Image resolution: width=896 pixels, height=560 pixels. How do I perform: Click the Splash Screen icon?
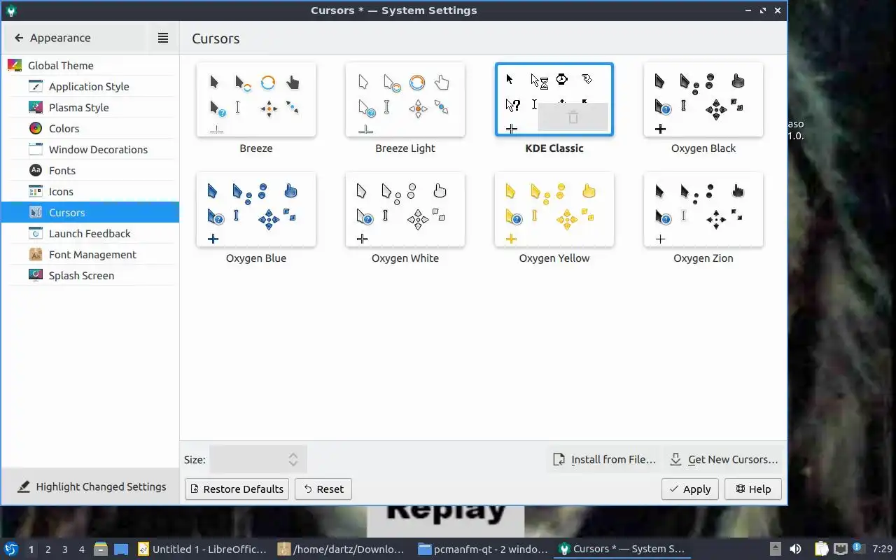pyautogui.click(x=36, y=275)
